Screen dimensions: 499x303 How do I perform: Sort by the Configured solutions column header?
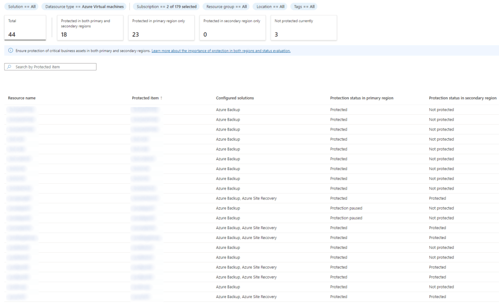point(235,98)
